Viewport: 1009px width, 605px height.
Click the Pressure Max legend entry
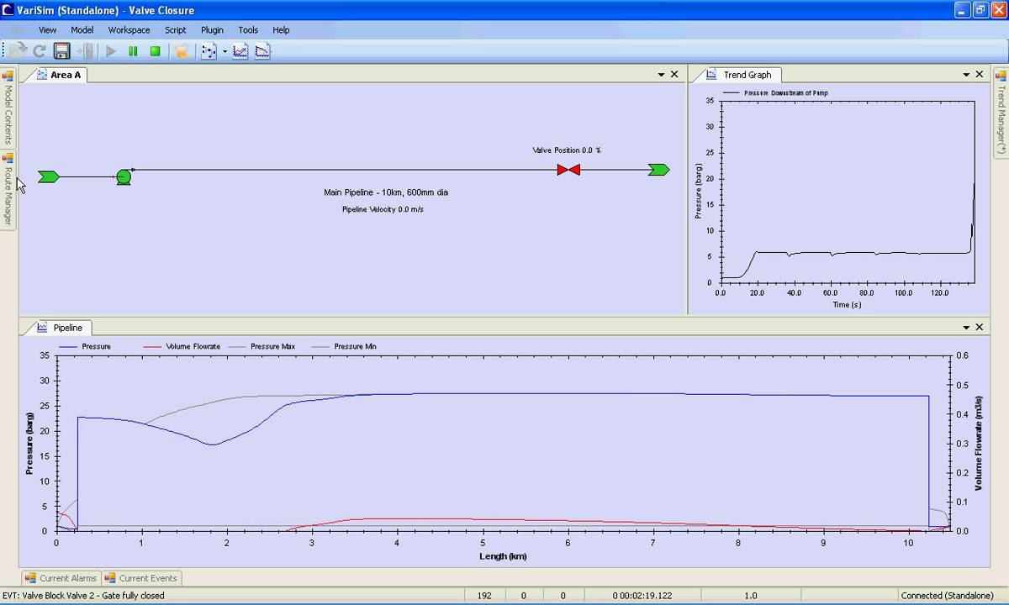[261, 346]
